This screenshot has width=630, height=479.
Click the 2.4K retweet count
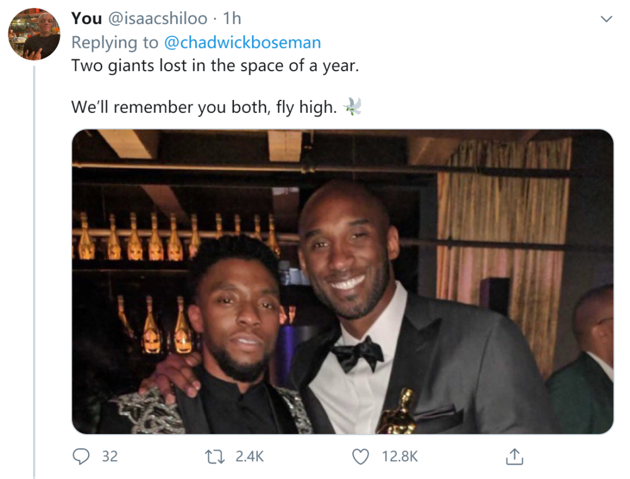click(x=250, y=457)
